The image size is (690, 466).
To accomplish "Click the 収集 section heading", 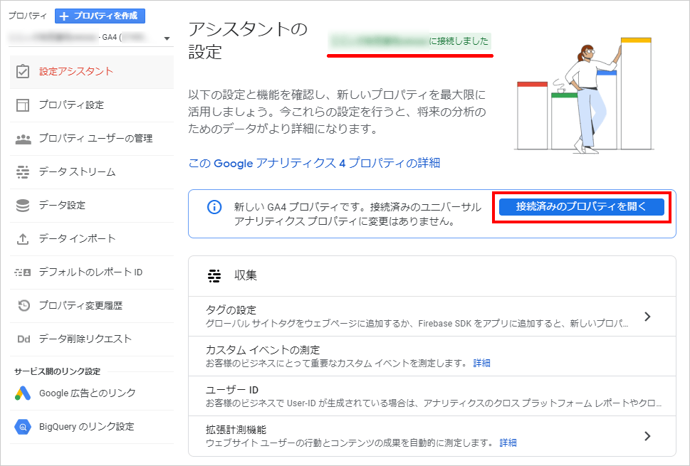I will pos(246,275).
